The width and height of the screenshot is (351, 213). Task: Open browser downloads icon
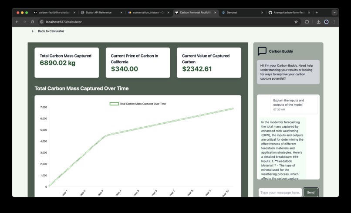click(318, 22)
